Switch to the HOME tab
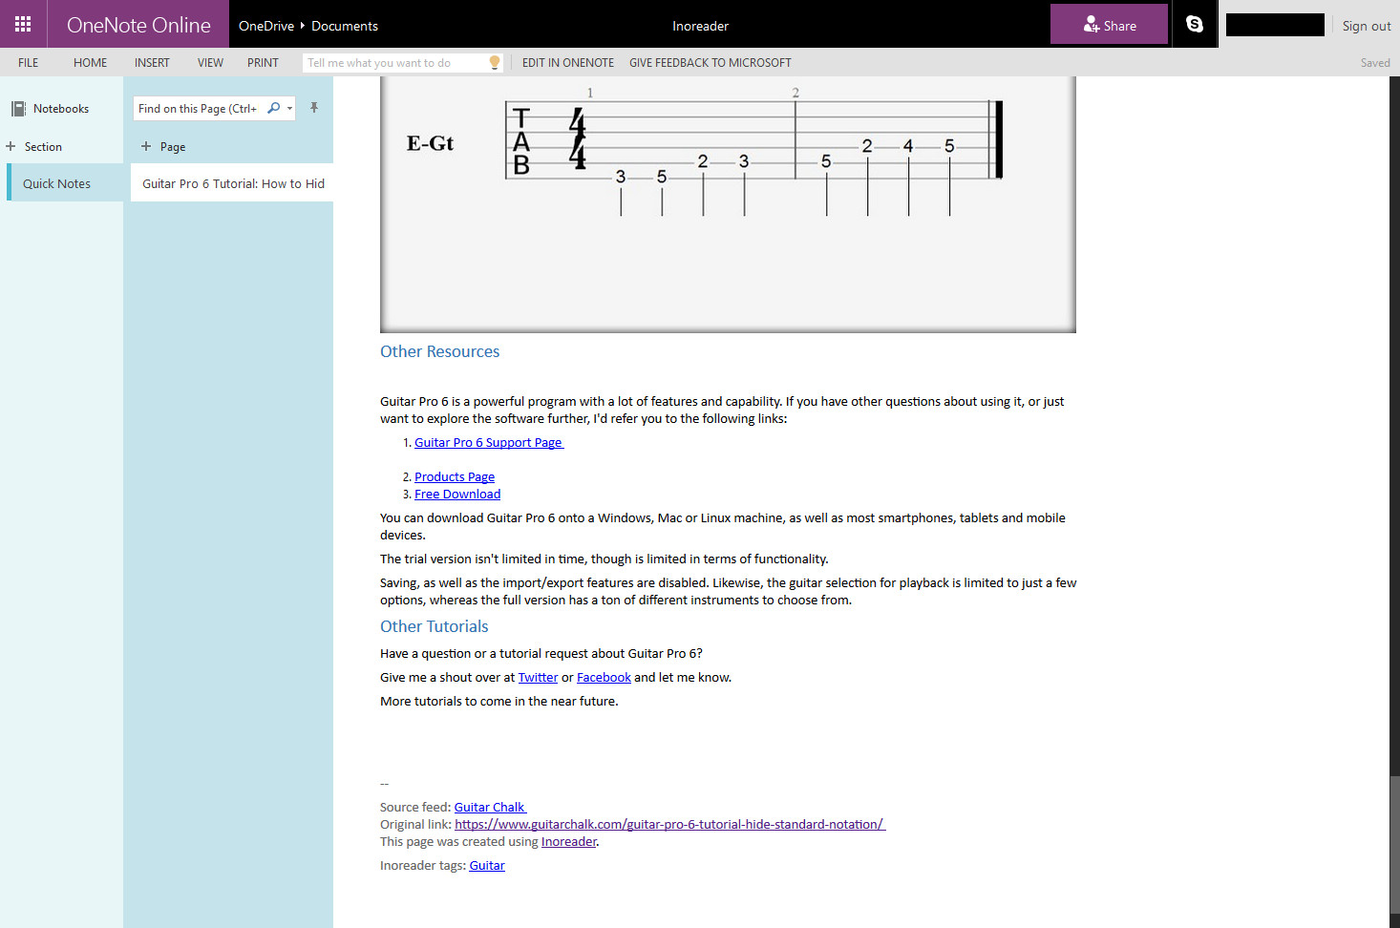This screenshot has width=1400, height=928. [x=91, y=62]
